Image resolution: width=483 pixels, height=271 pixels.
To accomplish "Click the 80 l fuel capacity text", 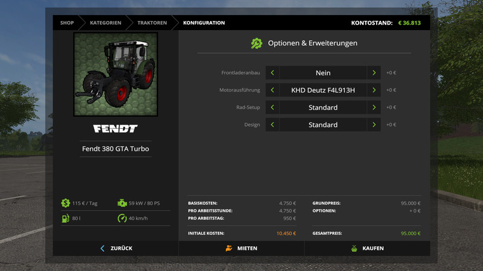I will [x=76, y=218].
